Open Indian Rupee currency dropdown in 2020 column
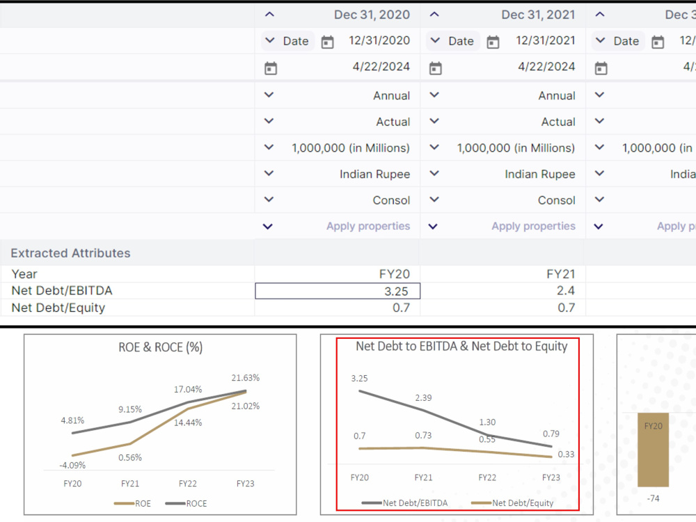 (x=269, y=173)
